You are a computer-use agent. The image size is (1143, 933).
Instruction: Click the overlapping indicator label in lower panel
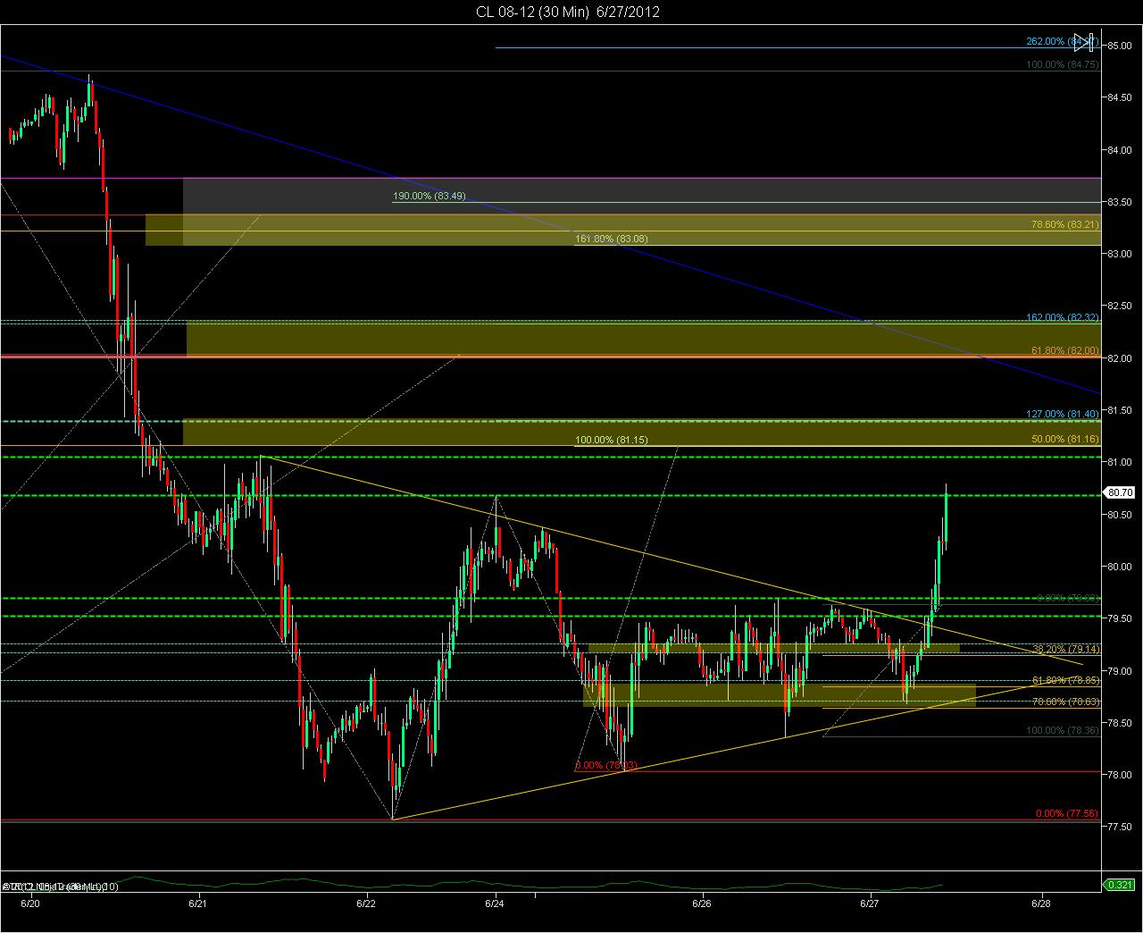pos(61,886)
